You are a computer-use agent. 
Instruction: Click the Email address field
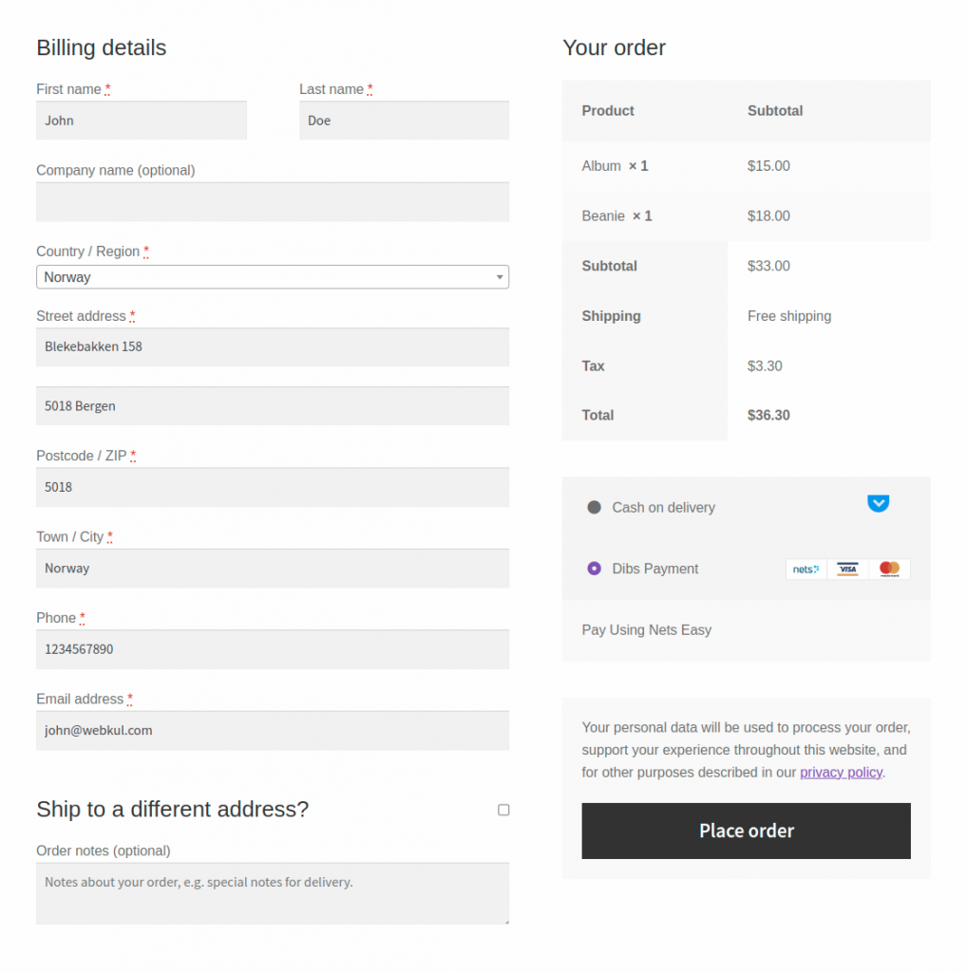coord(273,730)
